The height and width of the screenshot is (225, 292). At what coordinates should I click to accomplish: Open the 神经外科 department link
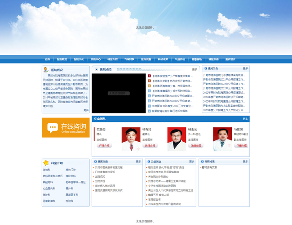pos(71,176)
